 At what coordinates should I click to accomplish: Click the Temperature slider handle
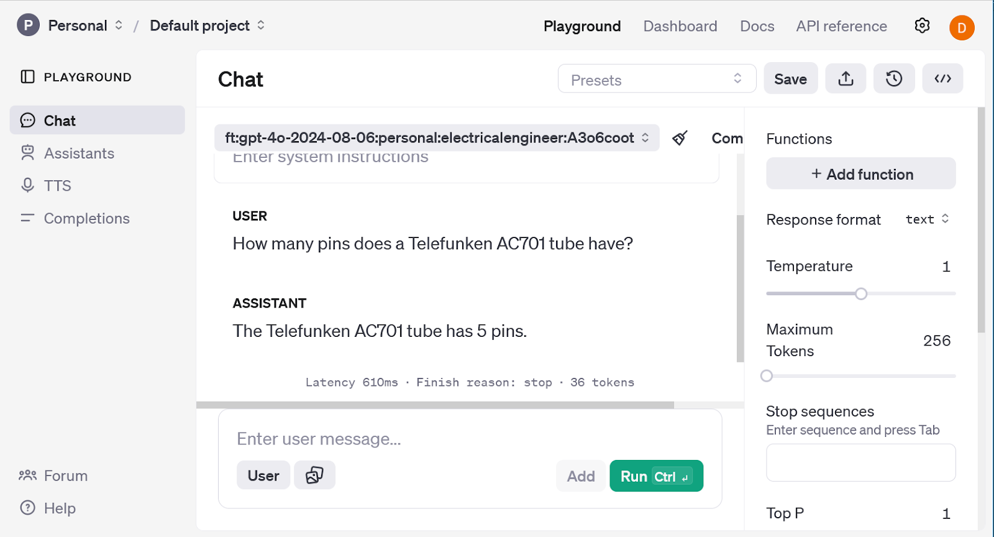(x=861, y=293)
